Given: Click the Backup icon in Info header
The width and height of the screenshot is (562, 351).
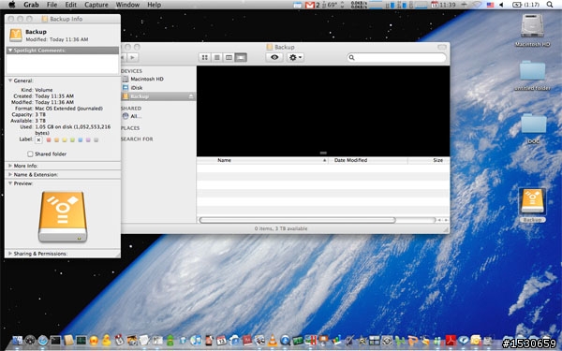Looking at the screenshot, I should pyautogui.click(x=16, y=36).
